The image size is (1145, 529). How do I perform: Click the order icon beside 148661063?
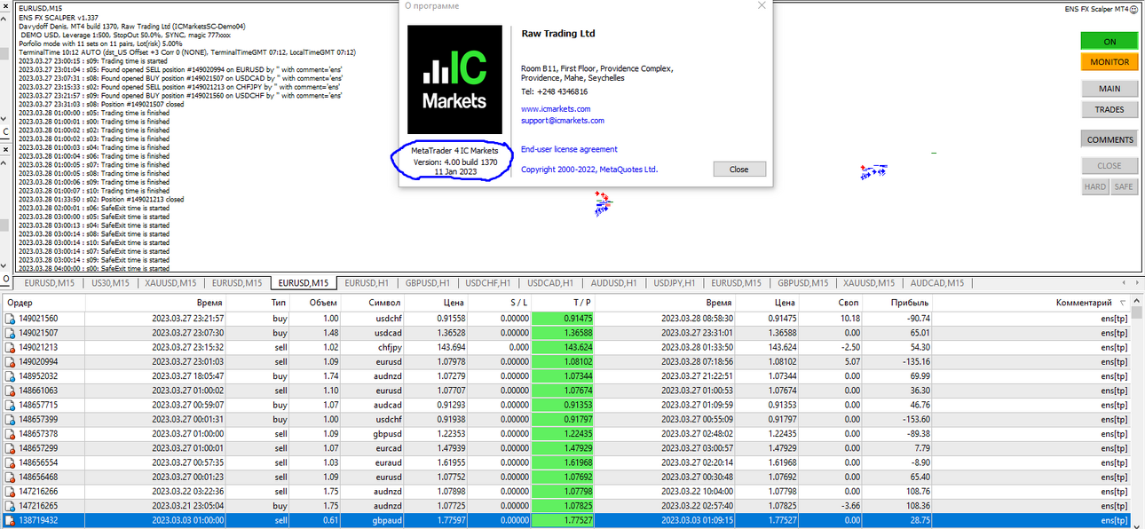(11, 391)
